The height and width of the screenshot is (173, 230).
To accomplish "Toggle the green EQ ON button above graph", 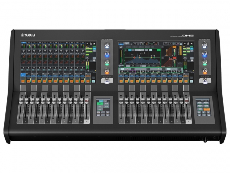I will tap(159, 50).
